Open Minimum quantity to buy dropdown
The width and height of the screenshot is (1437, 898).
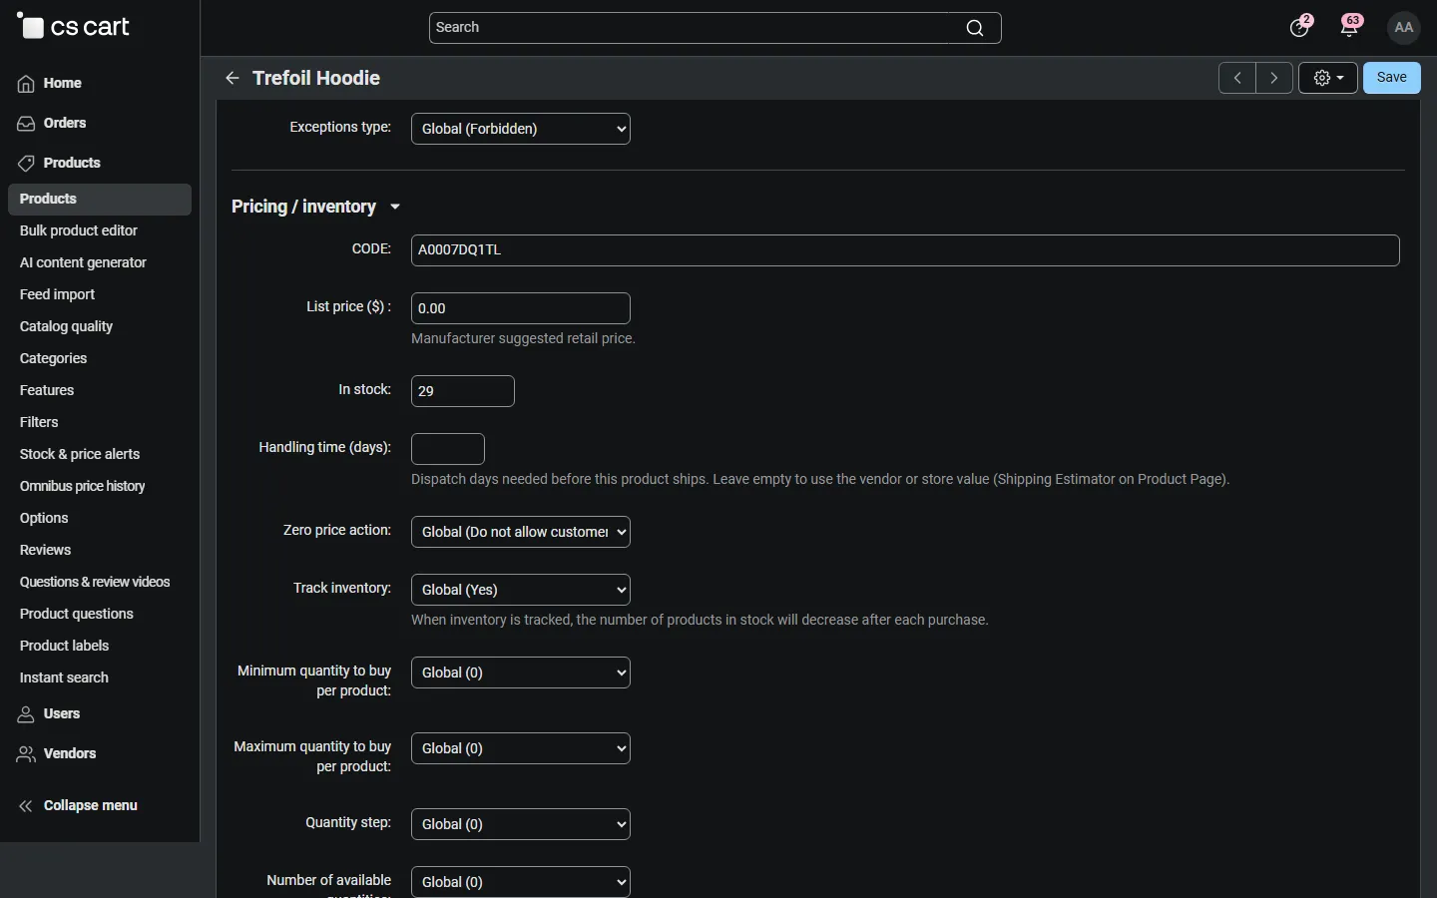(521, 673)
